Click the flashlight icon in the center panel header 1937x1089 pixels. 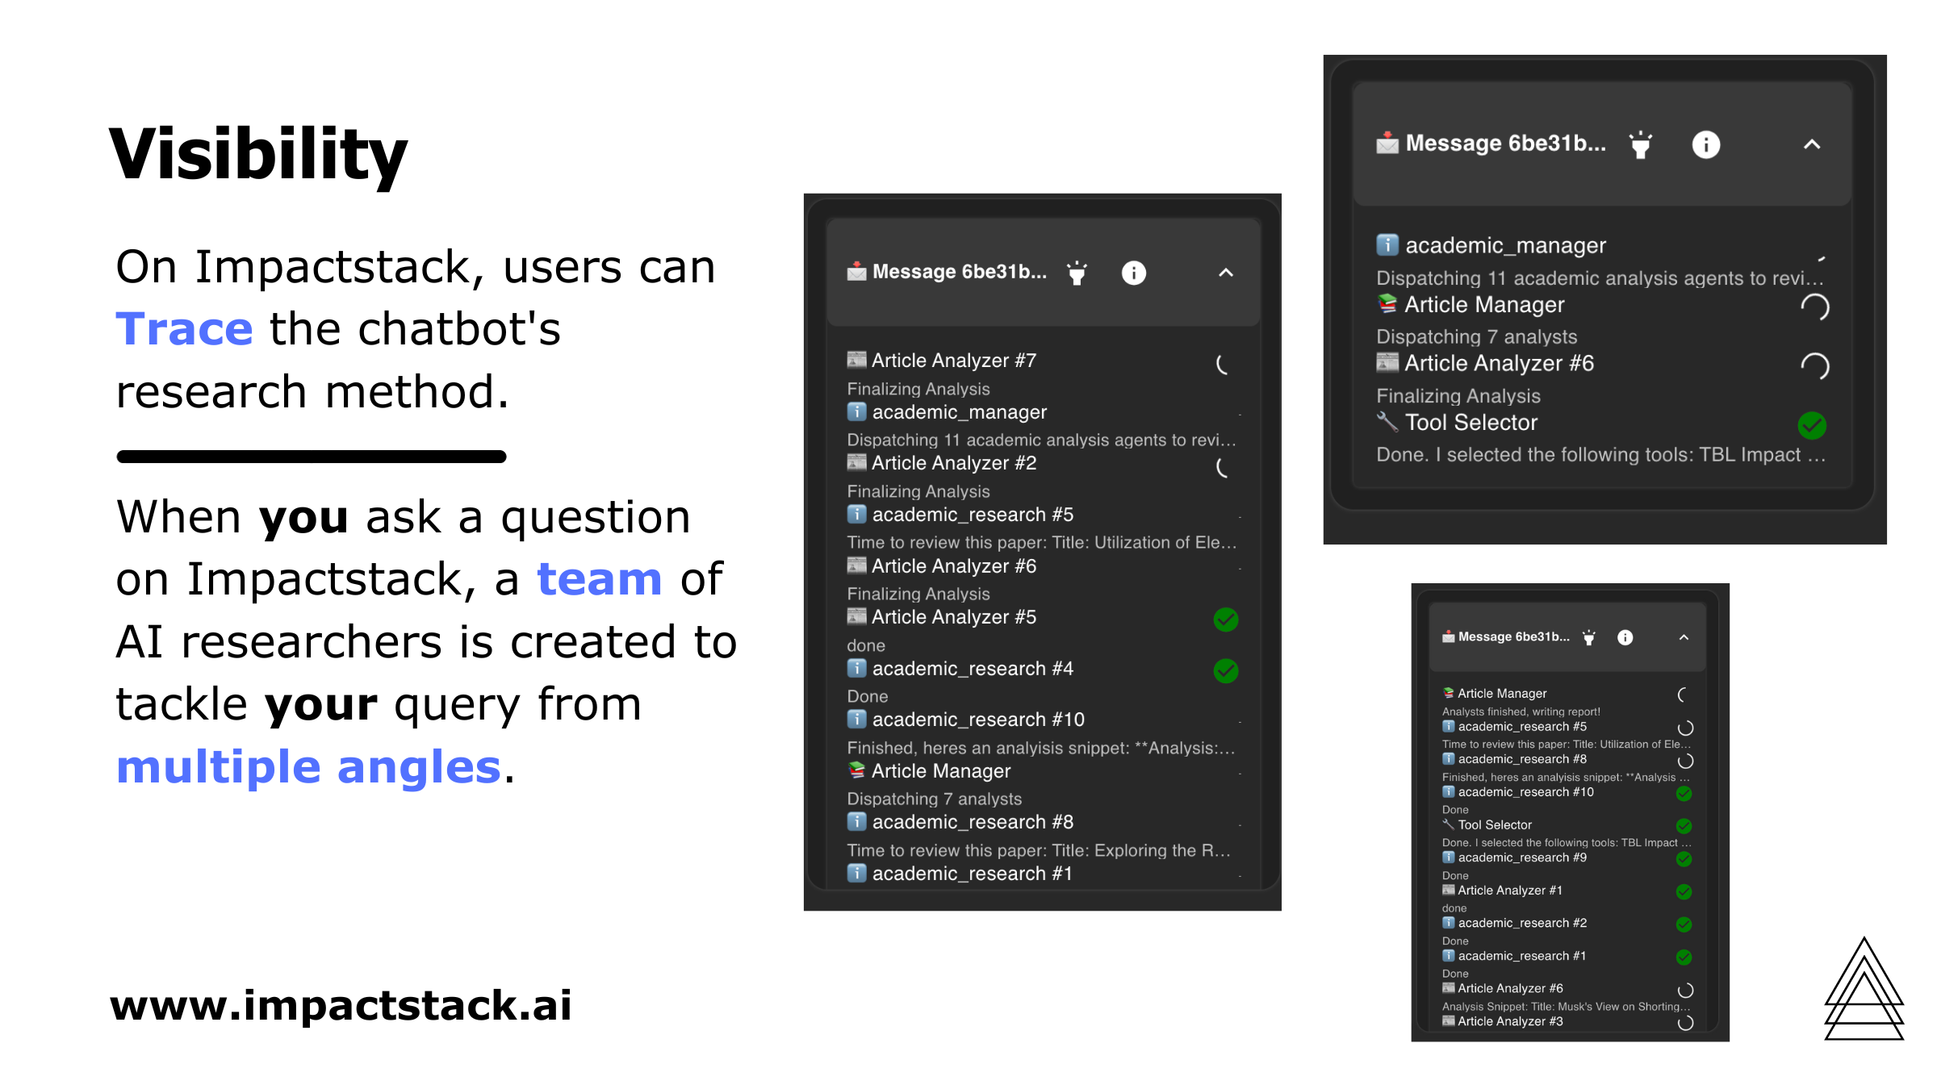(1077, 273)
